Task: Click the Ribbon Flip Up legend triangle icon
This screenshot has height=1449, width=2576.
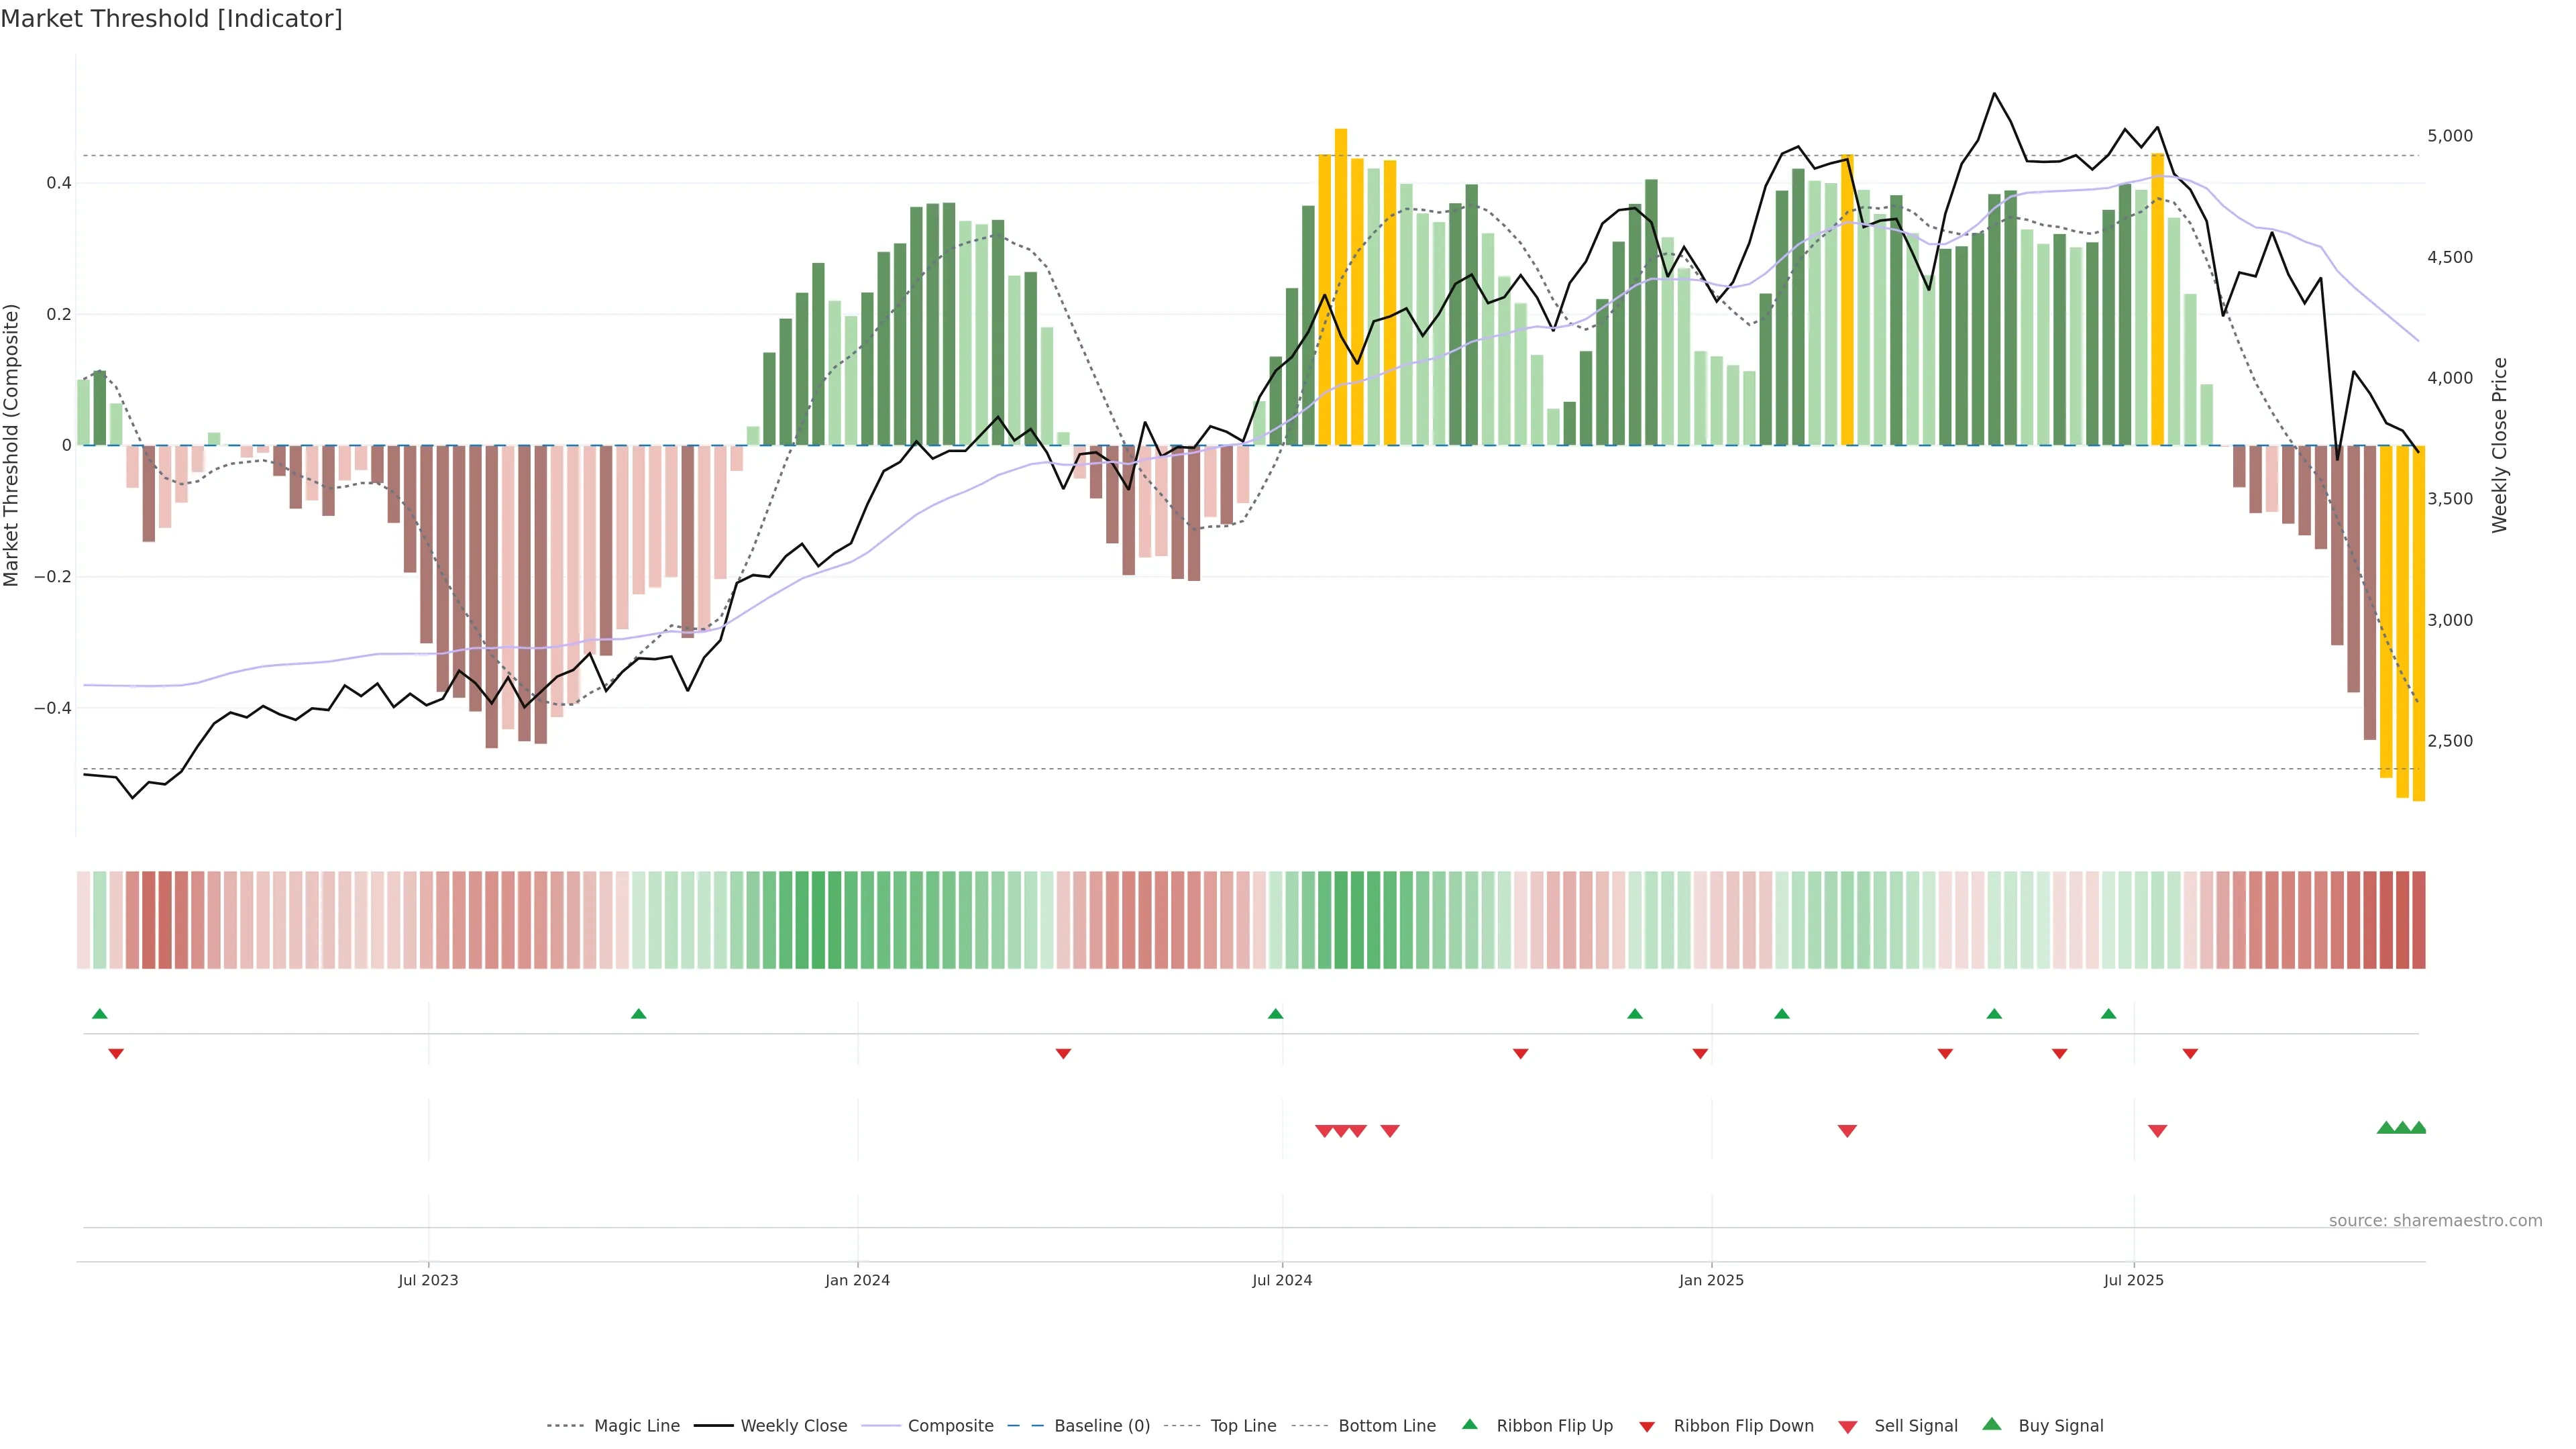Action: 1469,1424
